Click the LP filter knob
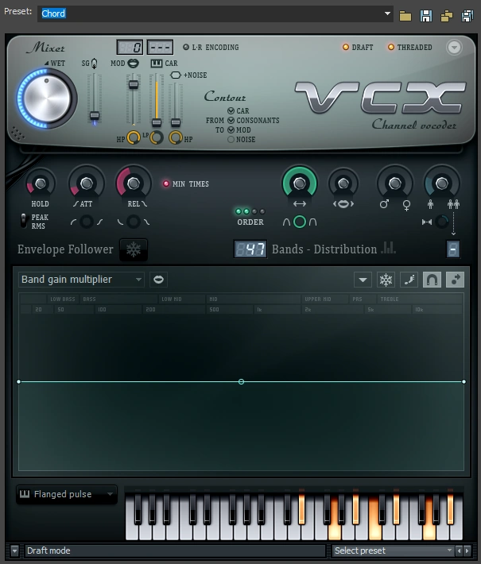Viewport: 481px width, 564px height. (157, 137)
